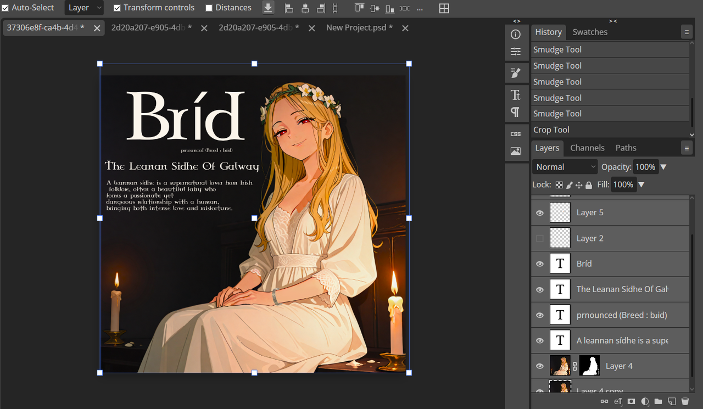Hide The Leanan Sidhe Of Gal text layer
Image resolution: width=703 pixels, height=409 pixels.
pyautogui.click(x=540, y=289)
